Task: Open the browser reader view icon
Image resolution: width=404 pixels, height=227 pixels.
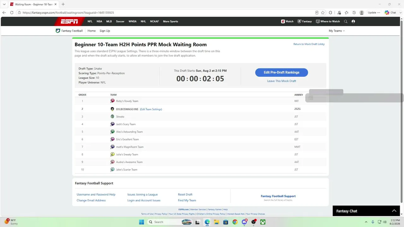Action: (317, 13)
